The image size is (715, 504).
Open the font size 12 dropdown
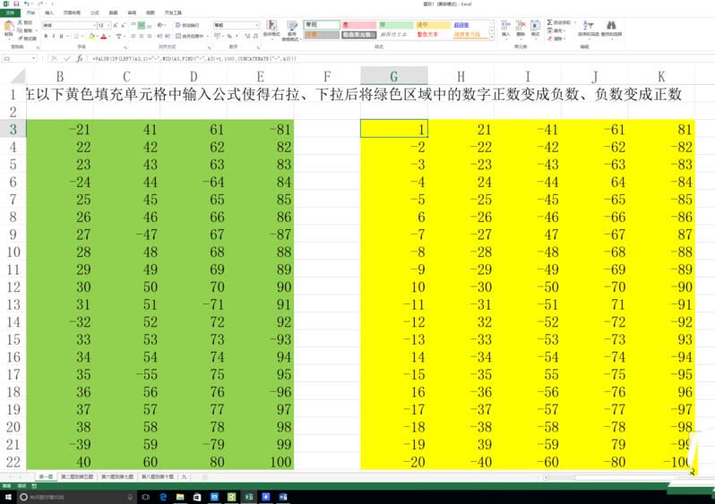pyautogui.click(x=108, y=25)
